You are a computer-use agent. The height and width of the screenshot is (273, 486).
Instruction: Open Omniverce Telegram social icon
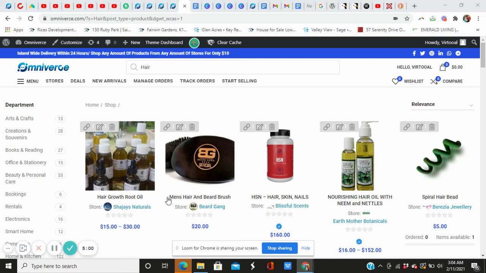(x=458, y=53)
